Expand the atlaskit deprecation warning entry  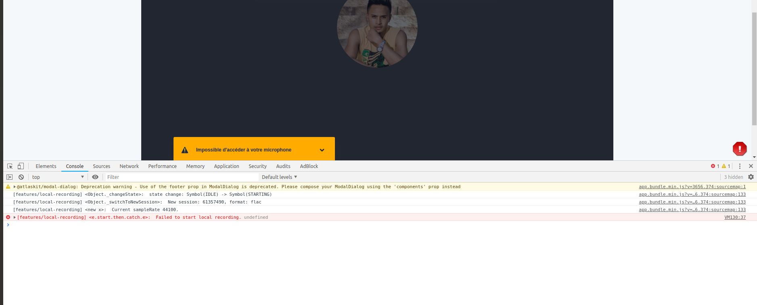[x=15, y=187]
